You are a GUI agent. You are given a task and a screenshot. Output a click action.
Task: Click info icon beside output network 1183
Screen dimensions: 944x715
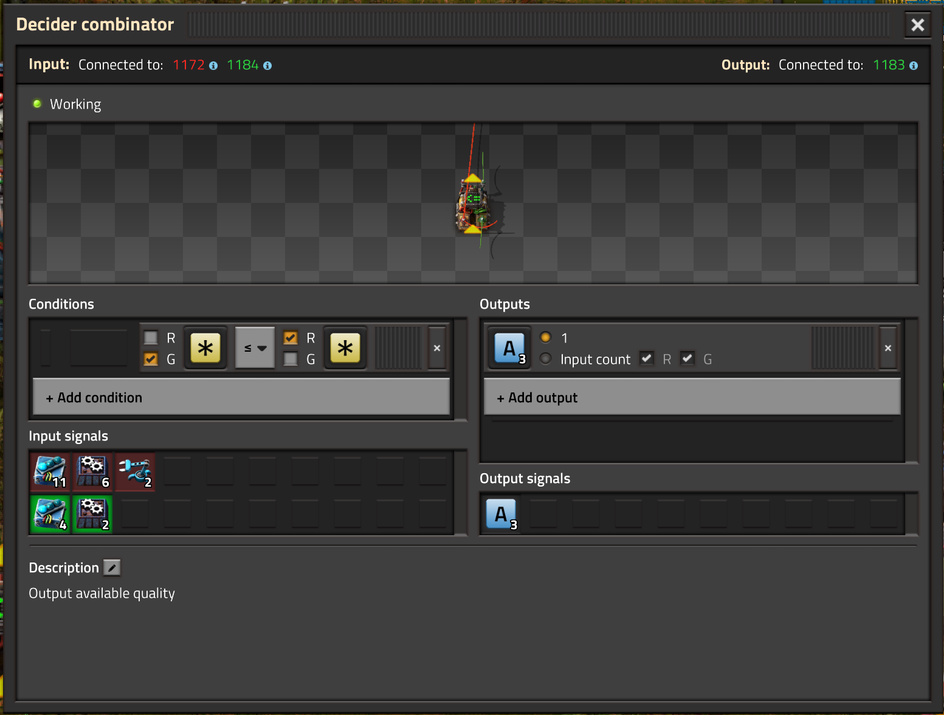(x=913, y=66)
